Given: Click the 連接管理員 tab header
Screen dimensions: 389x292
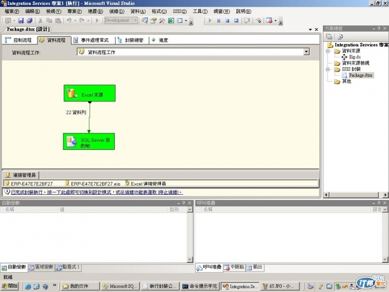Looking at the screenshot, I should click(x=20, y=175).
